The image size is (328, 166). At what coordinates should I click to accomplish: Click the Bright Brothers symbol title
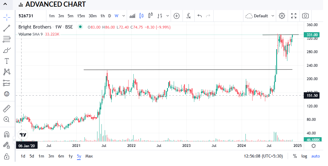45,27
